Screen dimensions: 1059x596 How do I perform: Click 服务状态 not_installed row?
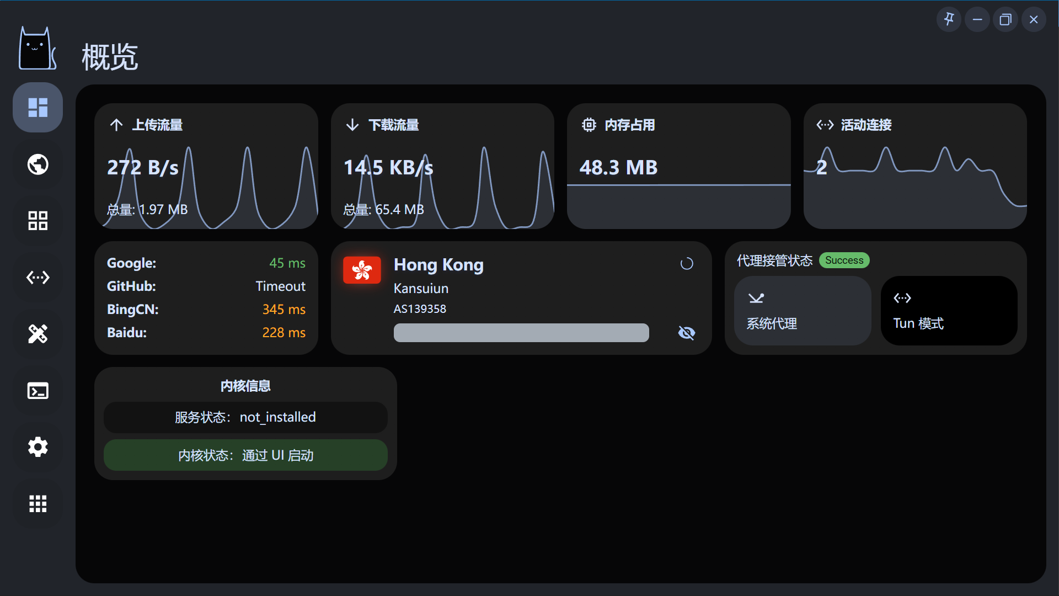245,417
